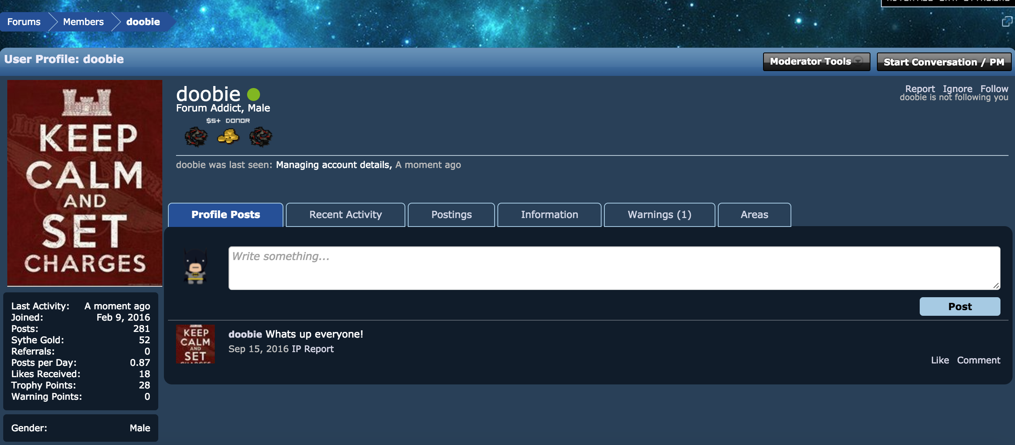
Task: Switch to the Areas tab
Action: pyautogui.click(x=754, y=215)
